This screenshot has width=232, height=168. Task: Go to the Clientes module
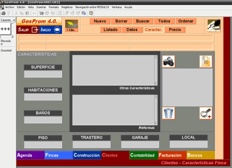[x=116, y=155]
